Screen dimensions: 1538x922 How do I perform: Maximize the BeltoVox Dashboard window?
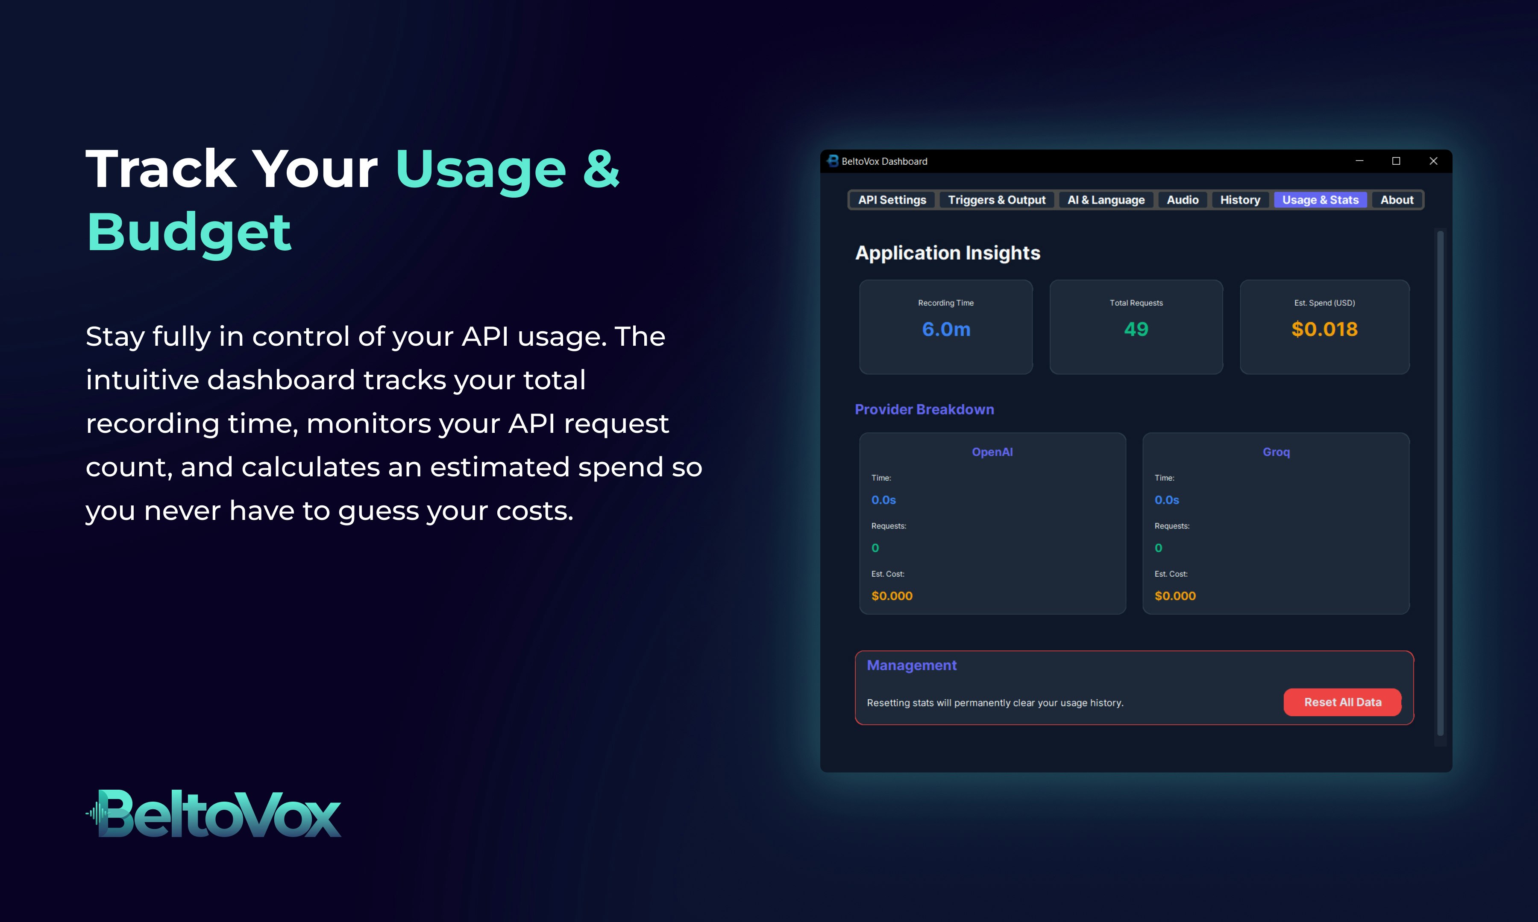pyautogui.click(x=1396, y=161)
